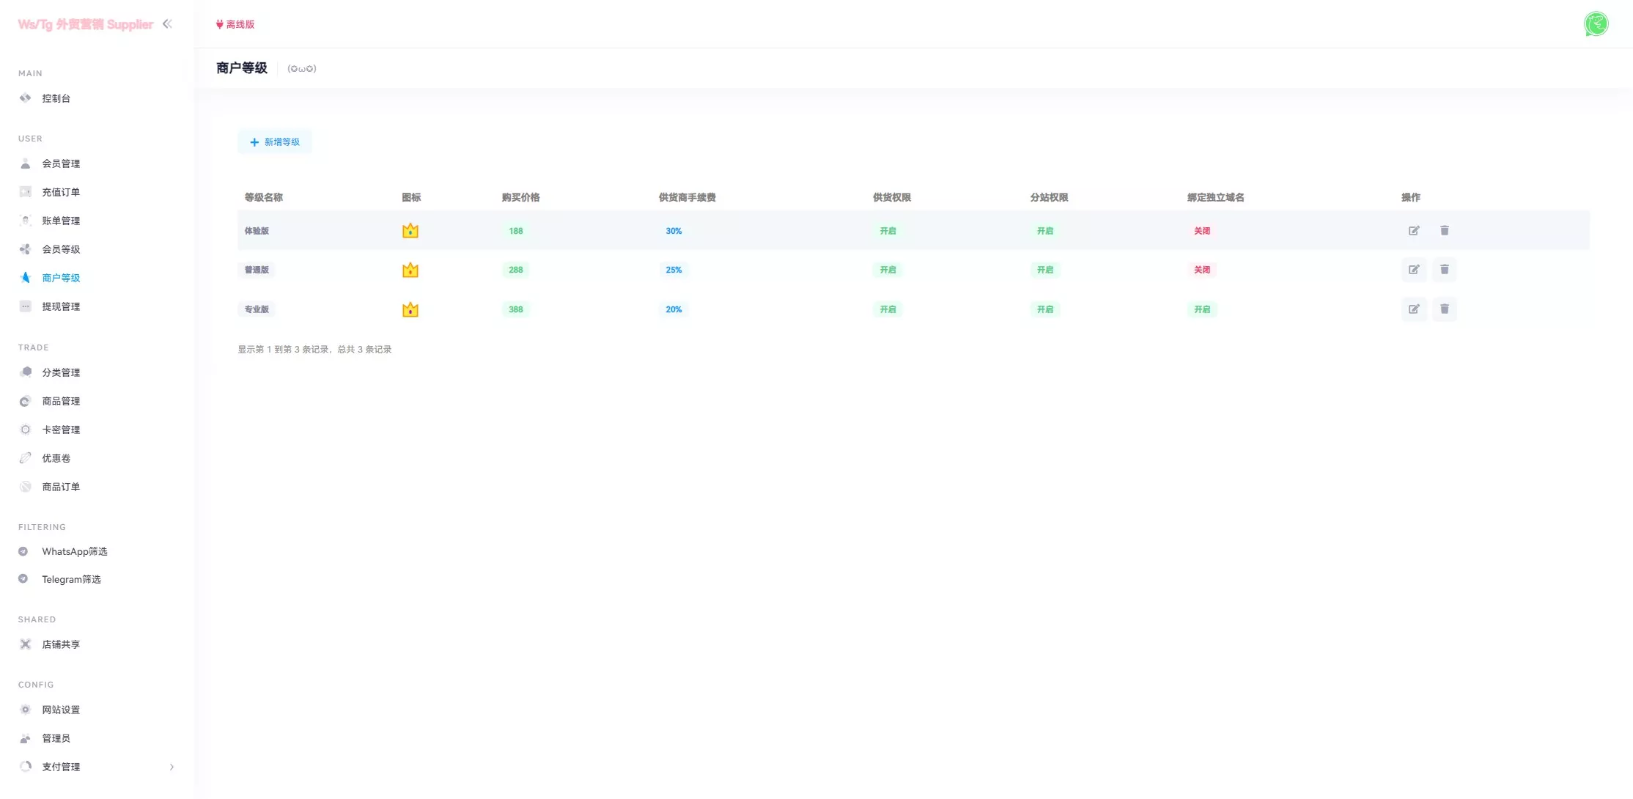
Task: Toggle 绑定独立域名 status for 体验版
Action: (x=1201, y=231)
